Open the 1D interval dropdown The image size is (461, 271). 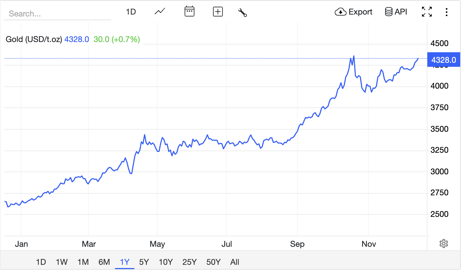click(131, 12)
